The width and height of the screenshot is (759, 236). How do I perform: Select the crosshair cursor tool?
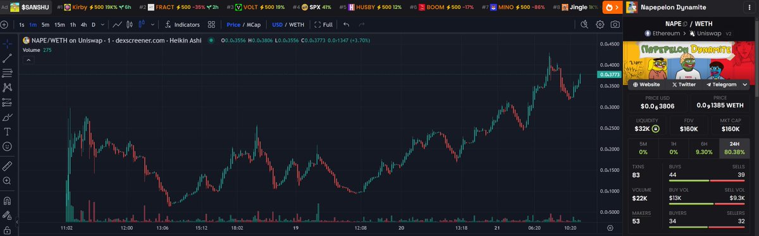(x=8, y=44)
